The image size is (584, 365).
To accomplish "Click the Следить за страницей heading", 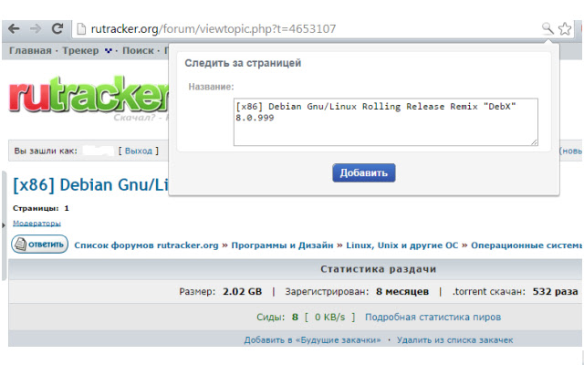I will 243,63.
